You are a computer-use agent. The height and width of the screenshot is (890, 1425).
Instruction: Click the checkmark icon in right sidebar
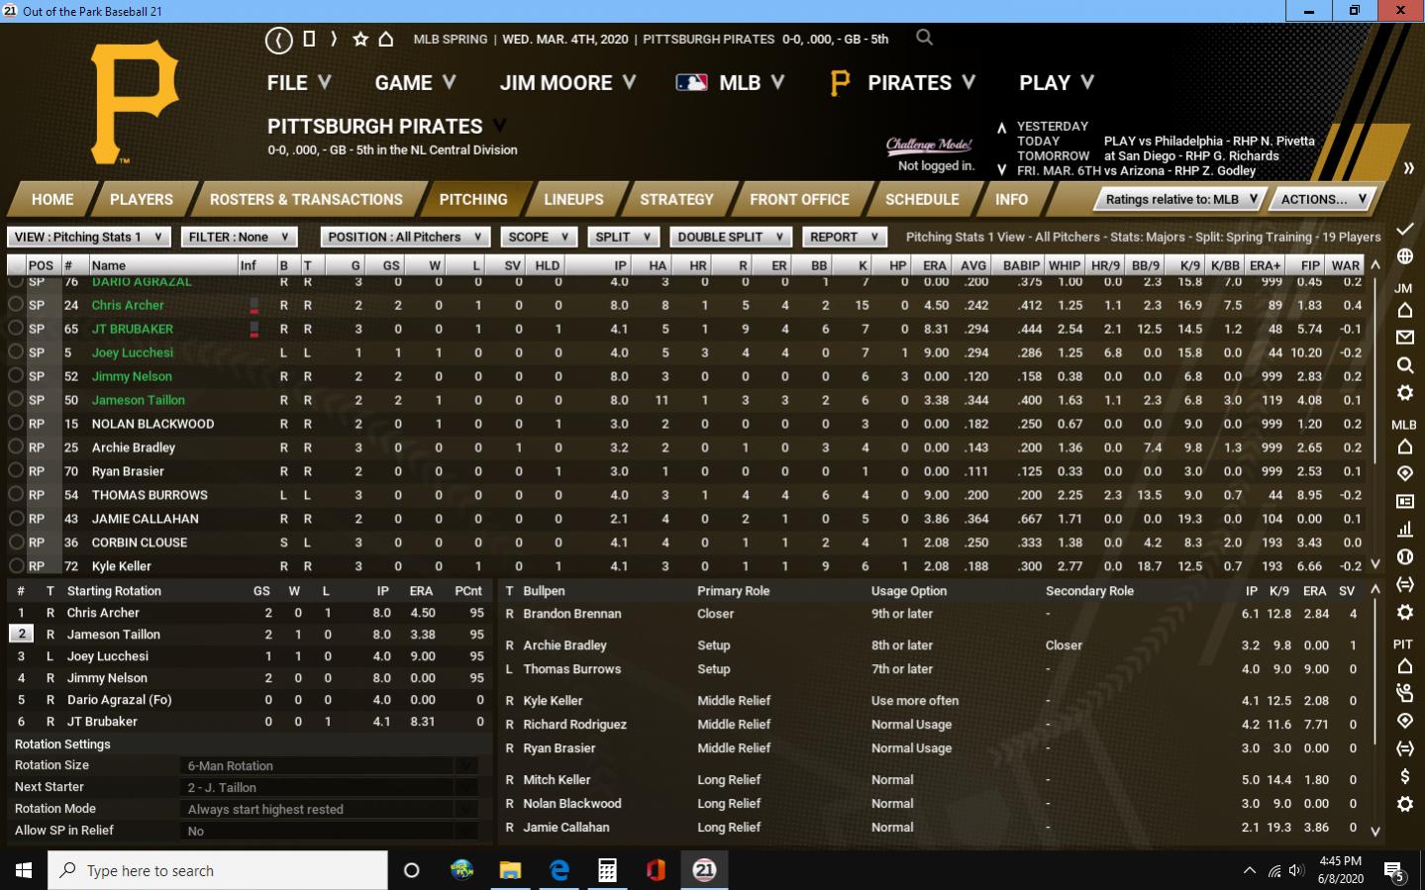[x=1404, y=229]
